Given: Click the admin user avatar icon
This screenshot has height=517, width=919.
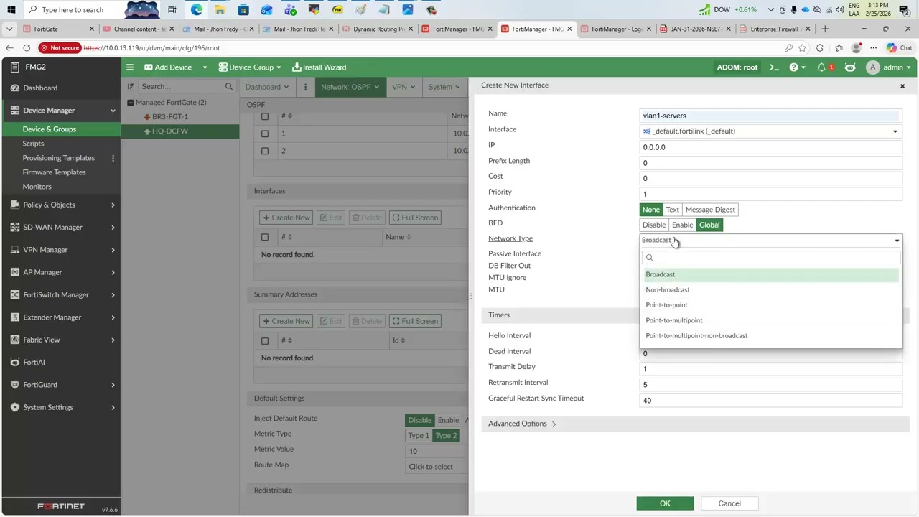Looking at the screenshot, I should pos(872,67).
